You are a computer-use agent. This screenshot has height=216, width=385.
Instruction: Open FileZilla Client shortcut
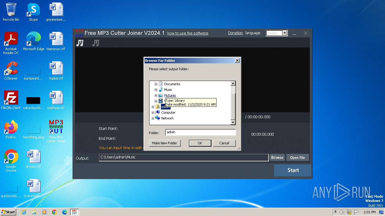tap(11, 100)
